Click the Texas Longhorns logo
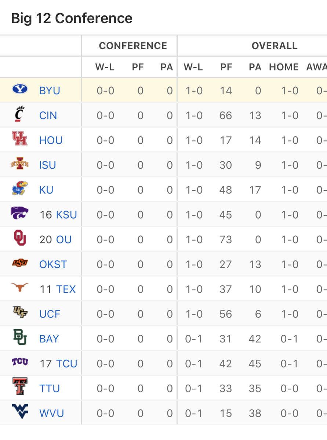327x440 pixels. [x=20, y=289]
